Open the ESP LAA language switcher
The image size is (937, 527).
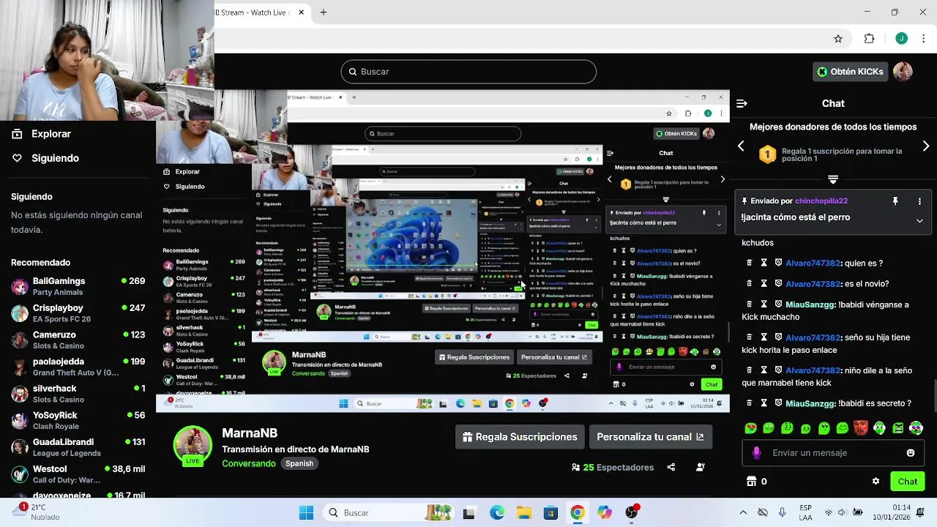(805, 512)
